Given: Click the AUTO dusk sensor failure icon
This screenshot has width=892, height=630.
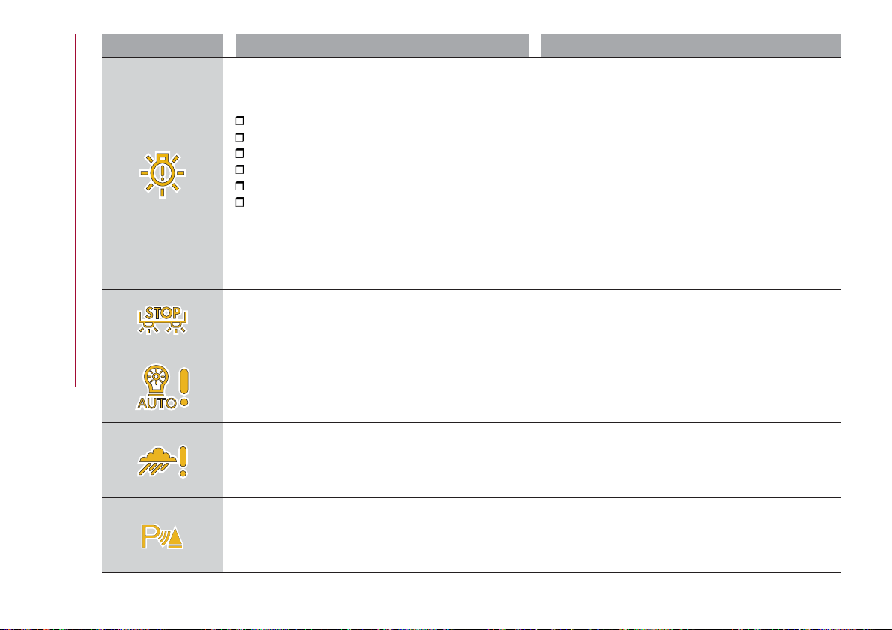Looking at the screenshot, I should [x=163, y=387].
